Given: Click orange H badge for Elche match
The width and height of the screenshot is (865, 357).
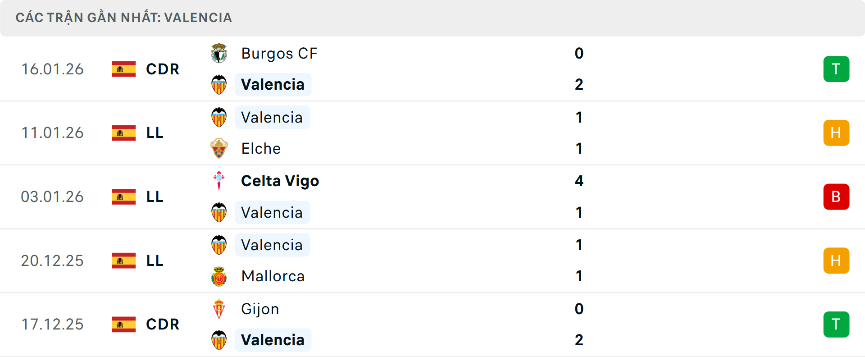Looking at the screenshot, I should pos(836,133).
